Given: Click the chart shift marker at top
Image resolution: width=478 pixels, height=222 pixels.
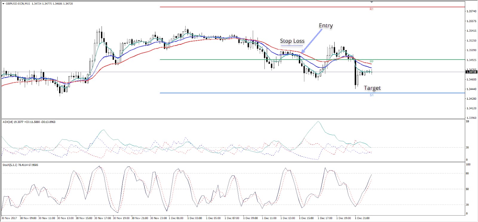Looking at the screenshot, I should click(371, 2).
